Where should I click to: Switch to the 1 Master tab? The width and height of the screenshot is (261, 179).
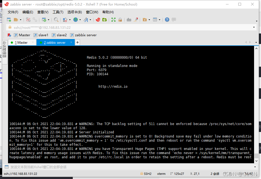(21, 43)
